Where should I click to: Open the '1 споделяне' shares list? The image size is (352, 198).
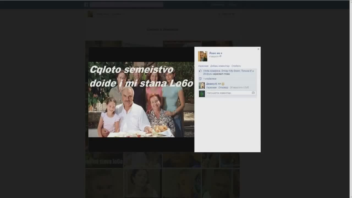pos(210,79)
